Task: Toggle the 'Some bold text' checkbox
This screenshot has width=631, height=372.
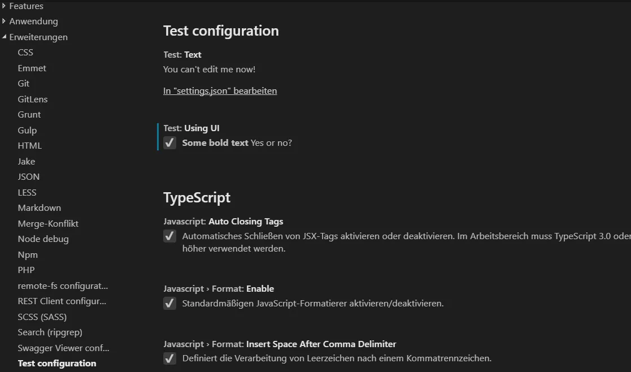Action: [x=169, y=143]
